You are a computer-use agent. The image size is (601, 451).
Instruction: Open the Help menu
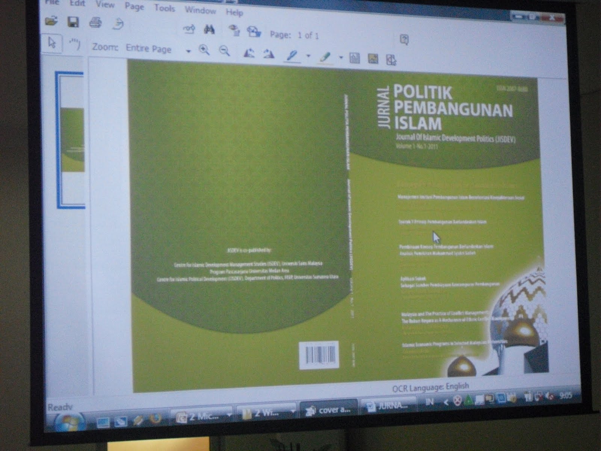click(234, 12)
